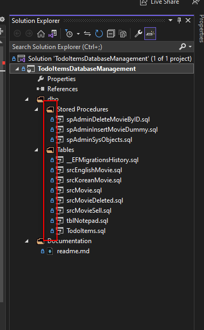Select tblNotepad.sql file
This screenshot has height=330, width=204.
click(x=87, y=221)
